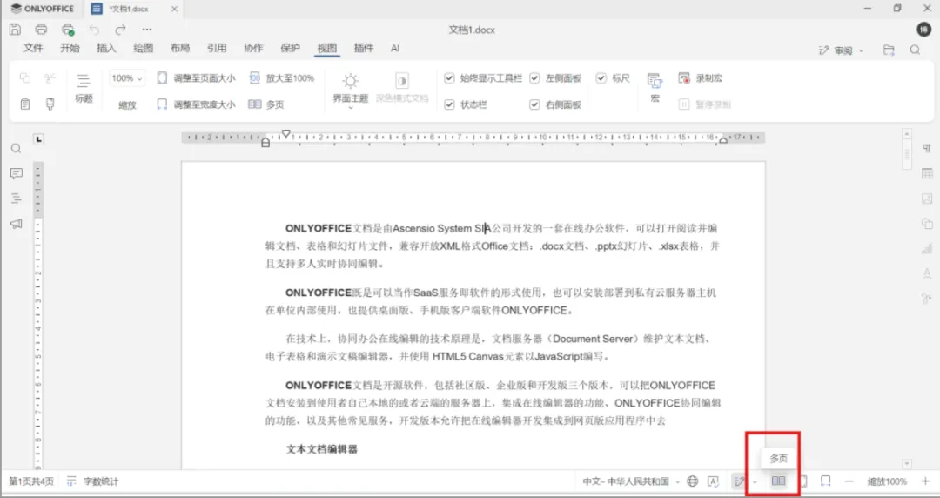Image resolution: width=940 pixels, height=498 pixels.
Task: Click the spell check icon in status bar
Action: (713, 481)
